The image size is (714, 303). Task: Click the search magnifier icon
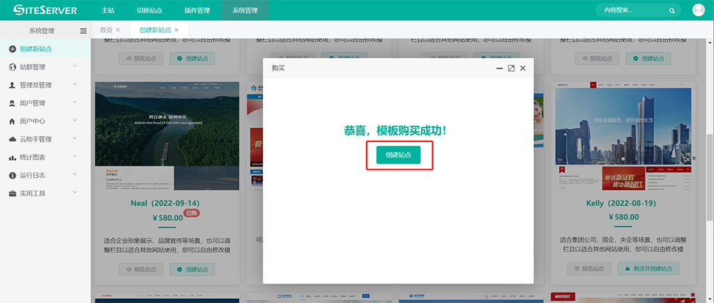click(x=671, y=10)
